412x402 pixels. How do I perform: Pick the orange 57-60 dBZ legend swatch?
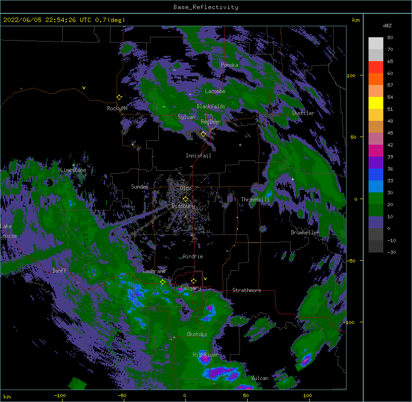[376, 79]
